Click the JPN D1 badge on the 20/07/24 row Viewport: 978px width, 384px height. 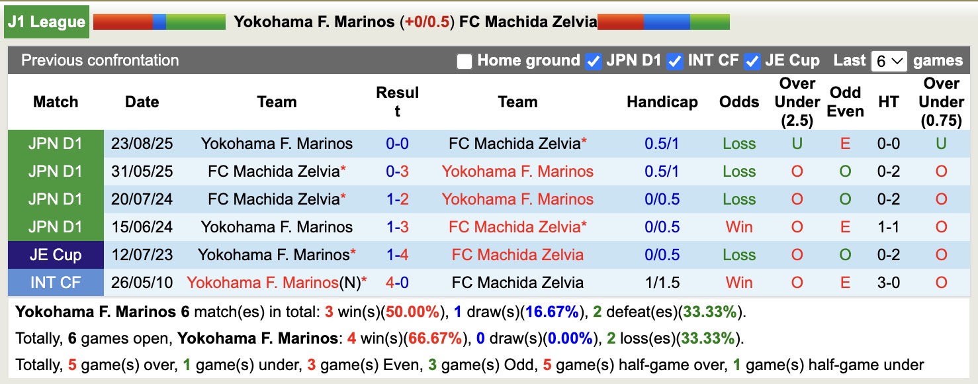tap(56, 199)
